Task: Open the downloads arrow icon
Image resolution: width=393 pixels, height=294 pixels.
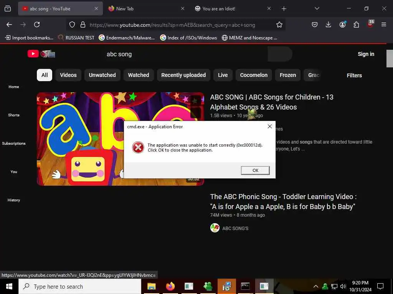Action: pyautogui.click(x=329, y=24)
